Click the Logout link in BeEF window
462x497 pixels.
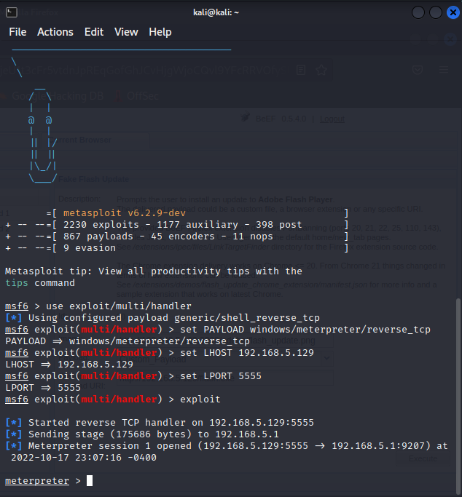pyautogui.click(x=332, y=119)
